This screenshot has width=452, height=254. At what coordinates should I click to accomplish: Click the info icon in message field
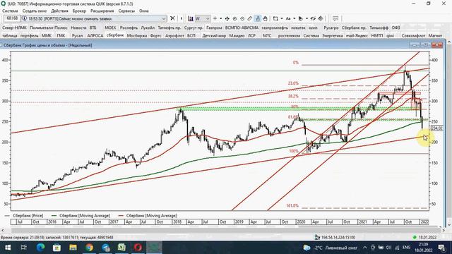pos(25,18)
